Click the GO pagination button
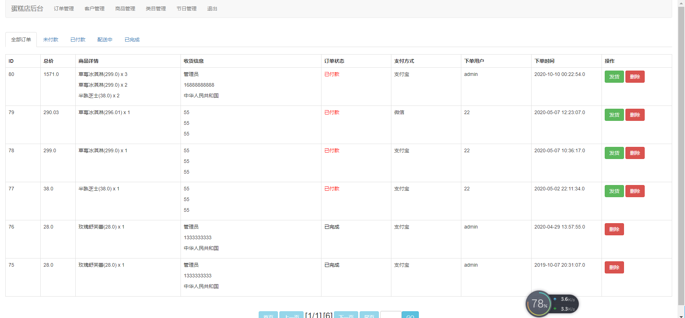The height and width of the screenshot is (318, 685). click(x=410, y=315)
